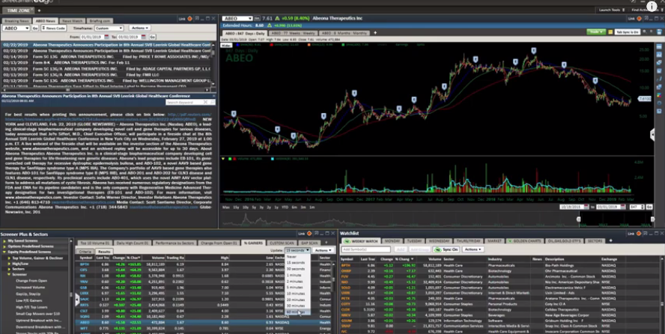The height and width of the screenshot is (334, 665).
Task: Select Never in update interval list
Action: tap(298, 257)
